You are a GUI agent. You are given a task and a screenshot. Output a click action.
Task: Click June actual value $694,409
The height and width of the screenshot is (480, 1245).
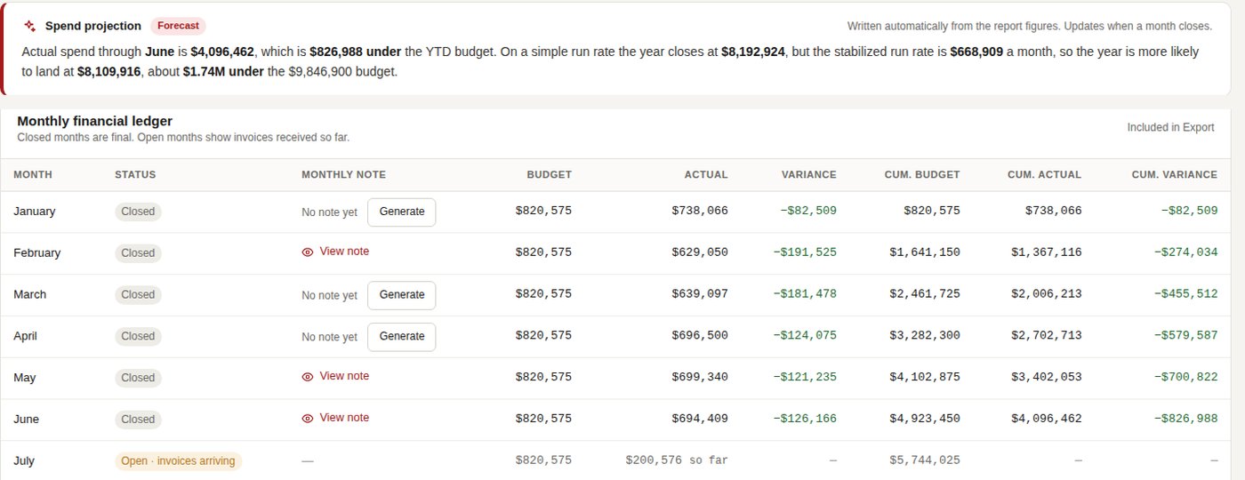coord(700,419)
